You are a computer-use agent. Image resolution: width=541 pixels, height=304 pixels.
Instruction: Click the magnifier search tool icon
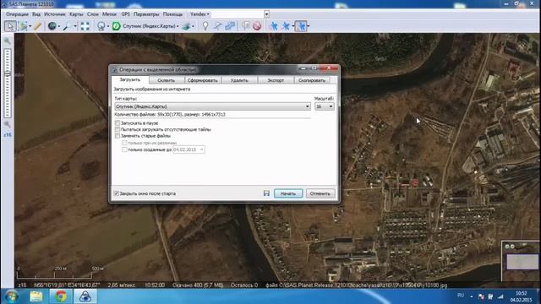tap(67, 26)
